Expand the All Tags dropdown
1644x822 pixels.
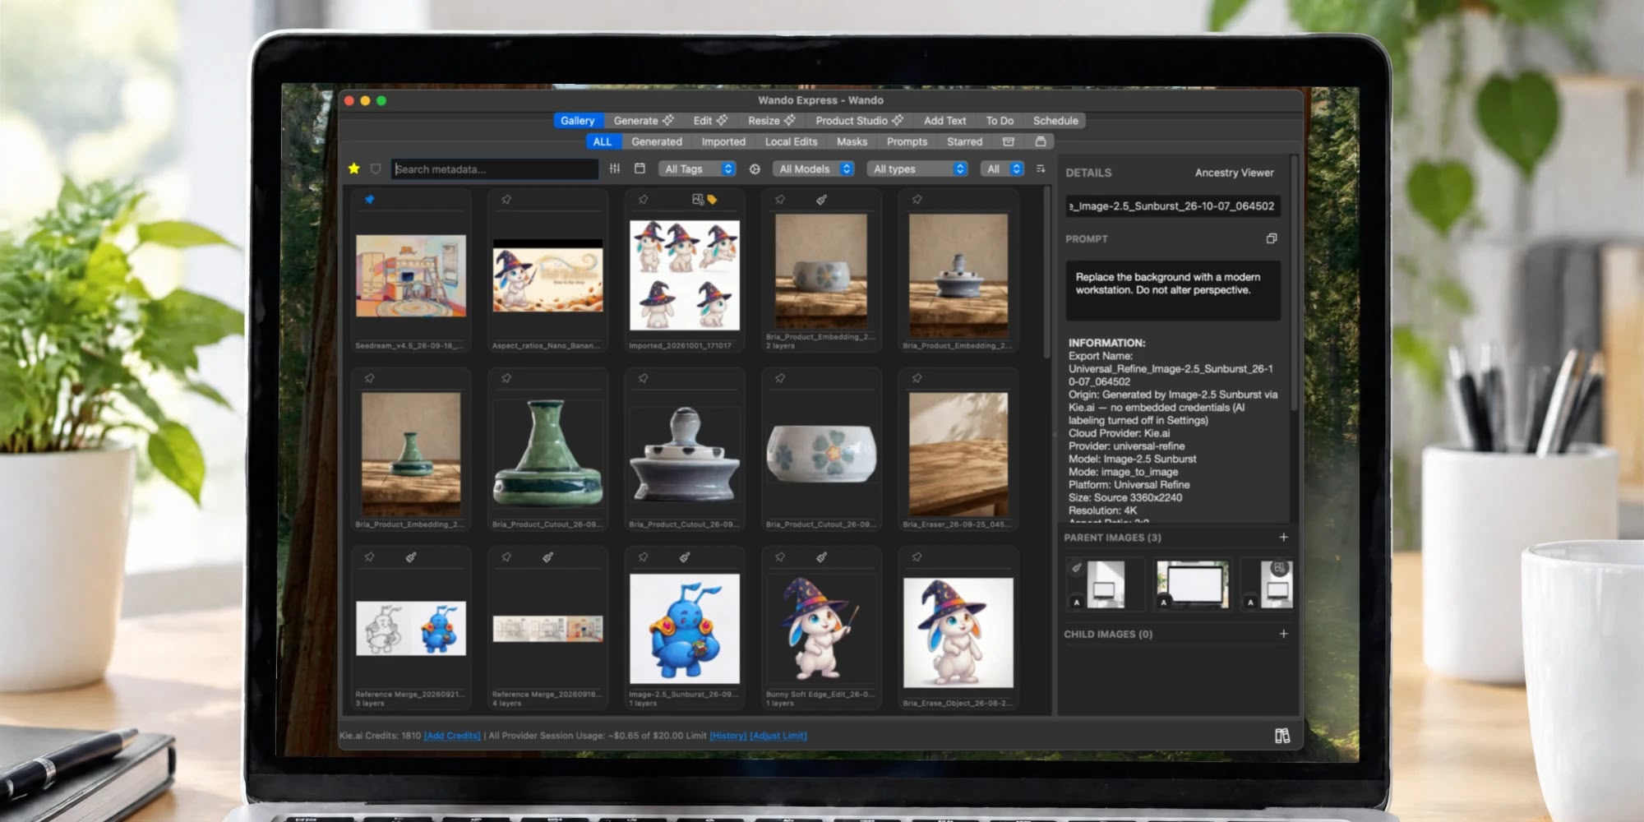click(x=697, y=169)
